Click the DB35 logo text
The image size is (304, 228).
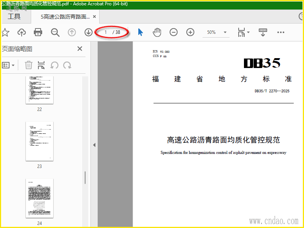(x=262, y=63)
